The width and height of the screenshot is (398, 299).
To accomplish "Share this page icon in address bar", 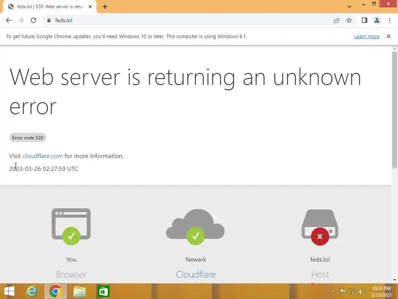I will coord(337,20).
